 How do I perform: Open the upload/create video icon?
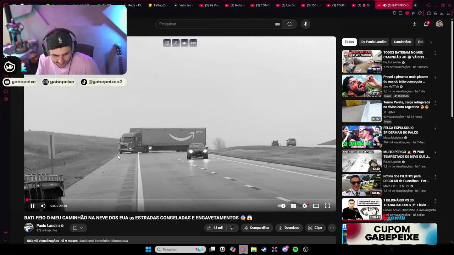click(x=414, y=24)
